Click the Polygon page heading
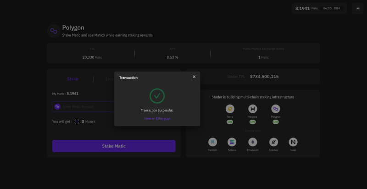Viewport: 367px width, 189px height. click(x=73, y=28)
